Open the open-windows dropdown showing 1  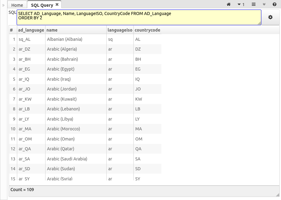[241, 5]
